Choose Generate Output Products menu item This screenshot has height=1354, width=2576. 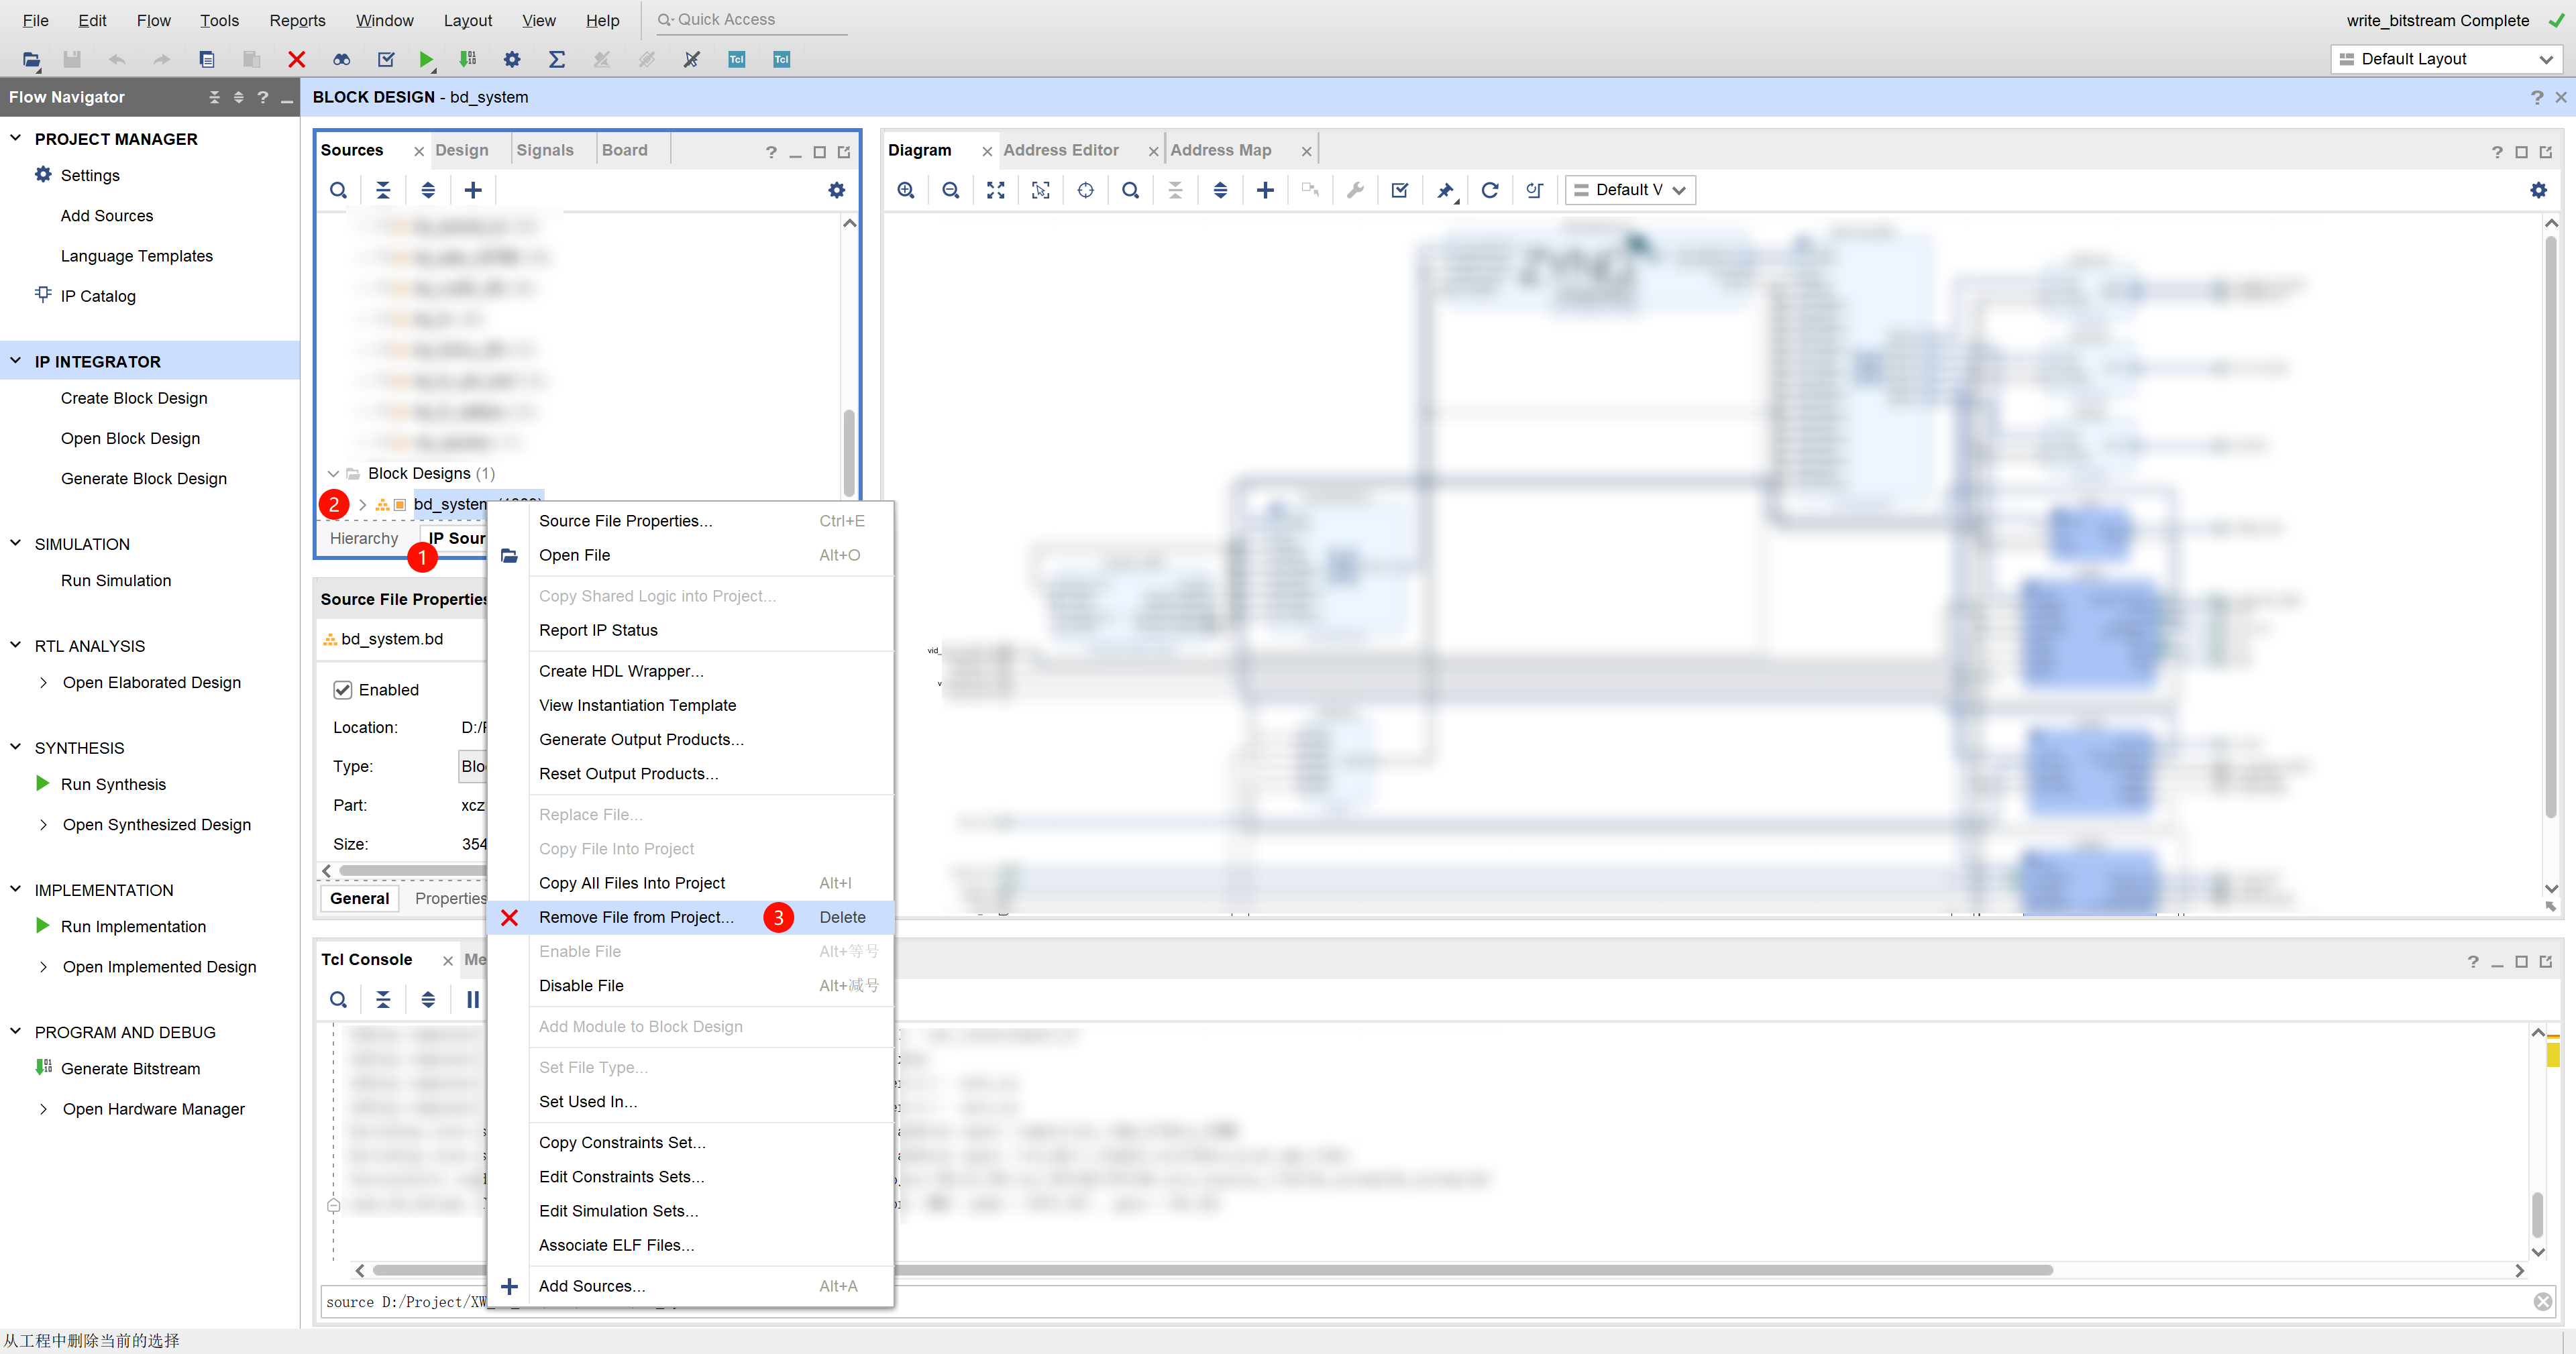[x=690, y=739]
